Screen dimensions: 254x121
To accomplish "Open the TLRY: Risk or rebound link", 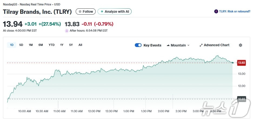I will pos(234,11).
